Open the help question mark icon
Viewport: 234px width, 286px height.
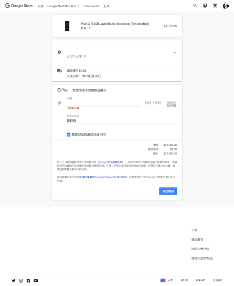click(205, 6)
